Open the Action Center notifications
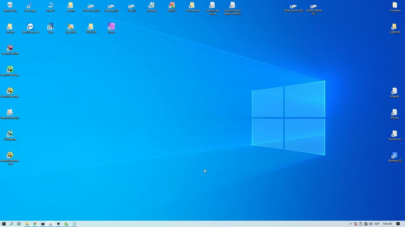 tap(398, 224)
